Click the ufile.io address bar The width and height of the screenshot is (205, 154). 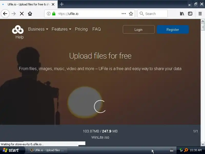[89, 14]
